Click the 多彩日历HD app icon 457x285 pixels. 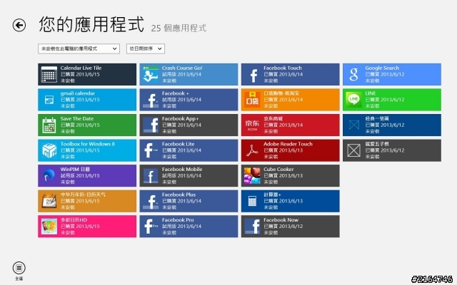tap(49, 227)
